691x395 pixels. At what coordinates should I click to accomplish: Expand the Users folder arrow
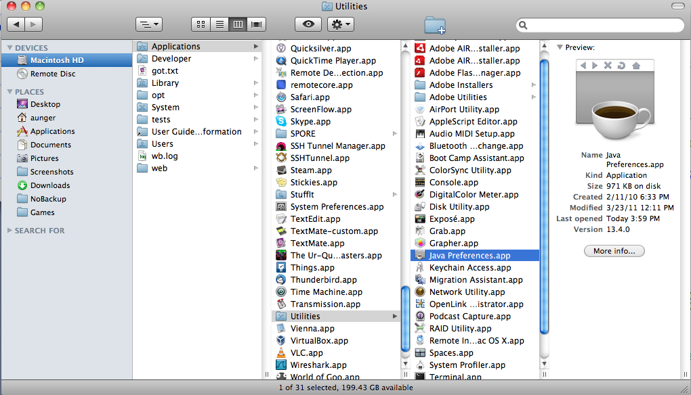pos(256,144)
